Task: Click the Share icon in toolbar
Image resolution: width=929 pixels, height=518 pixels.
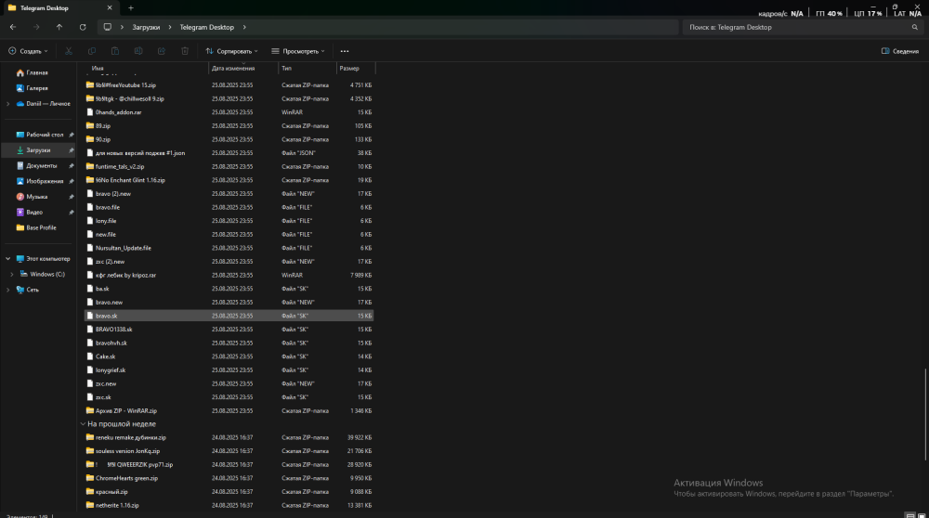Action: pos(161,51)
